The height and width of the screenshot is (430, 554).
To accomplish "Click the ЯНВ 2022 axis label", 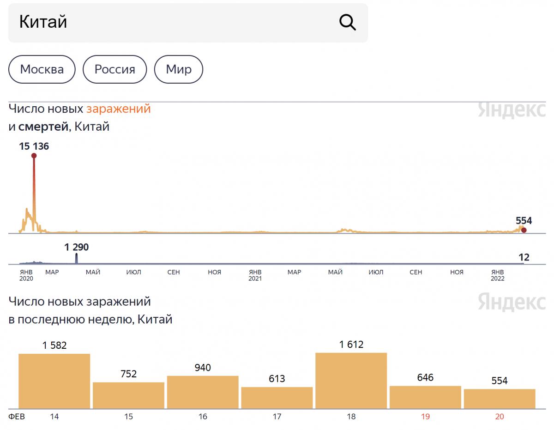I will pyautogui.click(x=498, y=275).
